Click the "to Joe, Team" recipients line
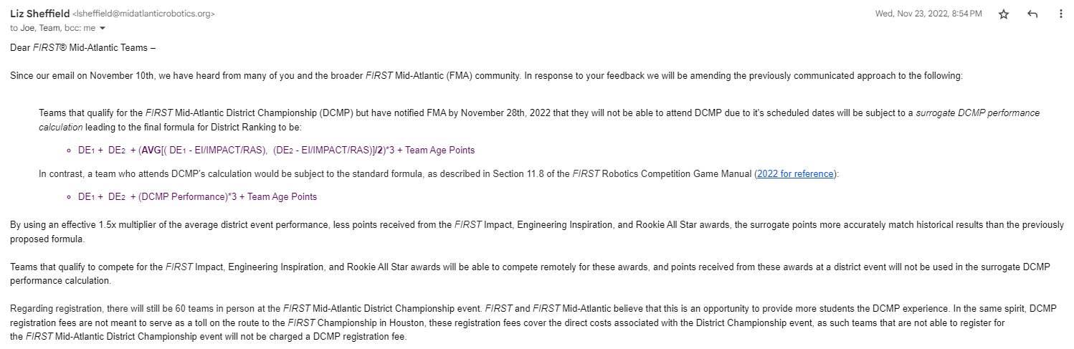1074x349 pixels. tap(36, 28)
